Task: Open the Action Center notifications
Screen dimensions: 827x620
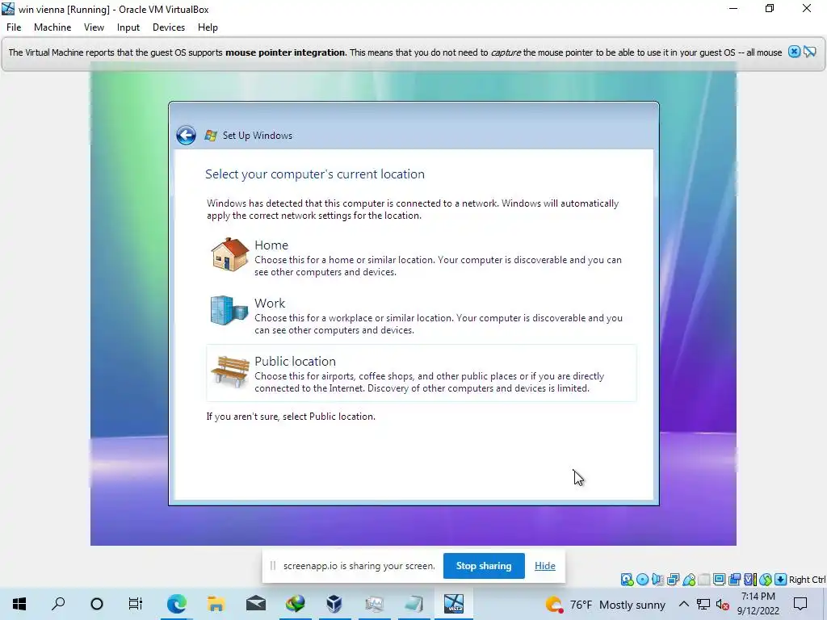Action: coord(800,604)
